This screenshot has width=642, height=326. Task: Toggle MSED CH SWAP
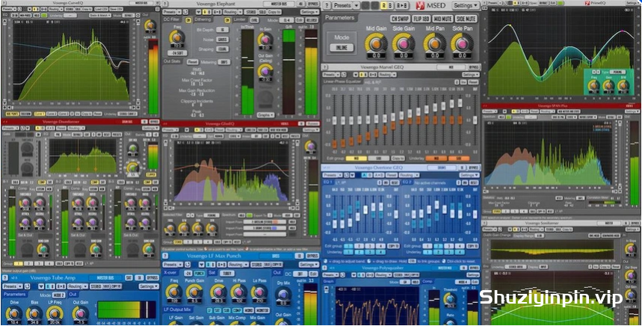click(399, 19)
